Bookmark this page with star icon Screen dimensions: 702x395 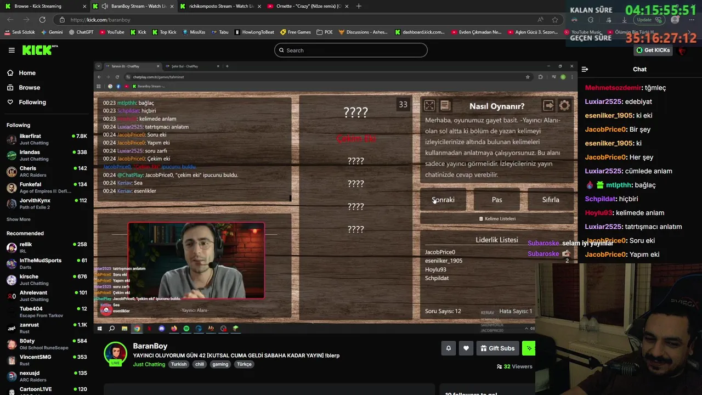pos(555,20)
